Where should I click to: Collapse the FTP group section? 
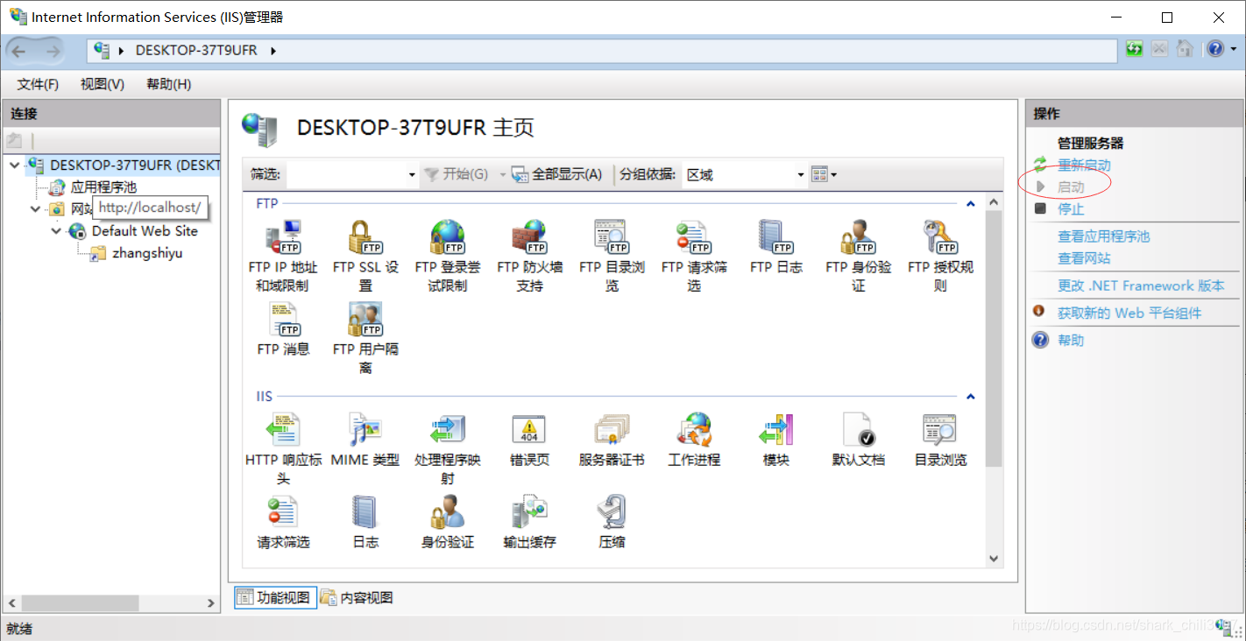click(x=970, y=204)
